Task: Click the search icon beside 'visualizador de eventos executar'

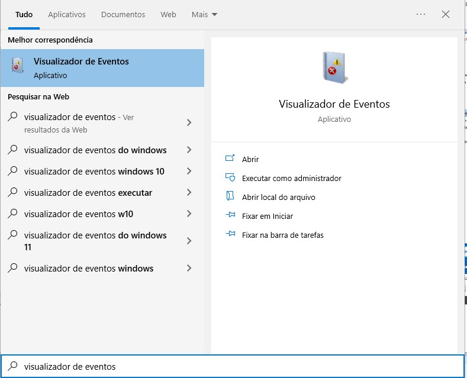Action: (12, 192)
